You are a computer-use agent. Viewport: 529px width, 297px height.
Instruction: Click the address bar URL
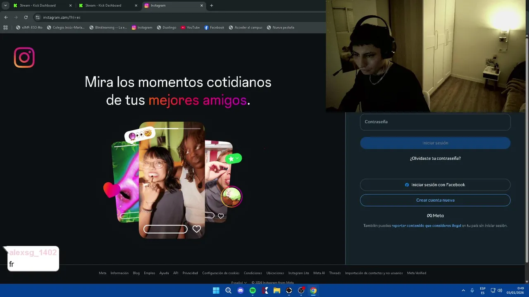coord(62,17)
